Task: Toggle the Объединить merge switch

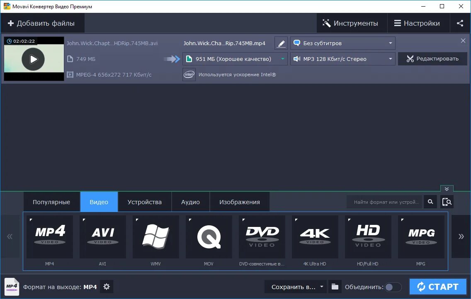Action: tap(393, 287)
